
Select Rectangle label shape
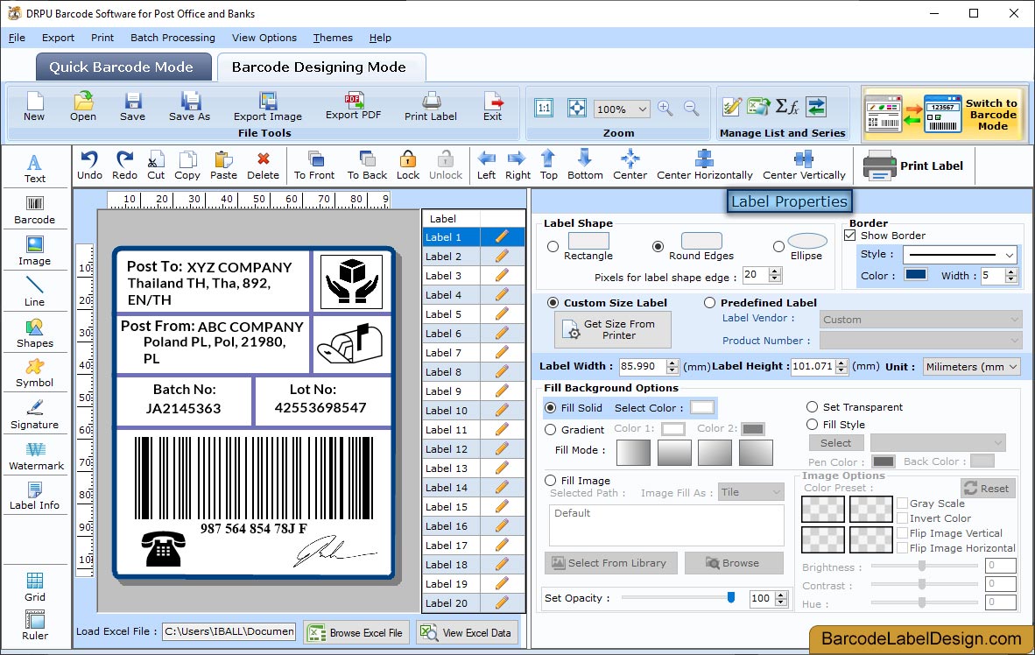[x=553, y=246]
